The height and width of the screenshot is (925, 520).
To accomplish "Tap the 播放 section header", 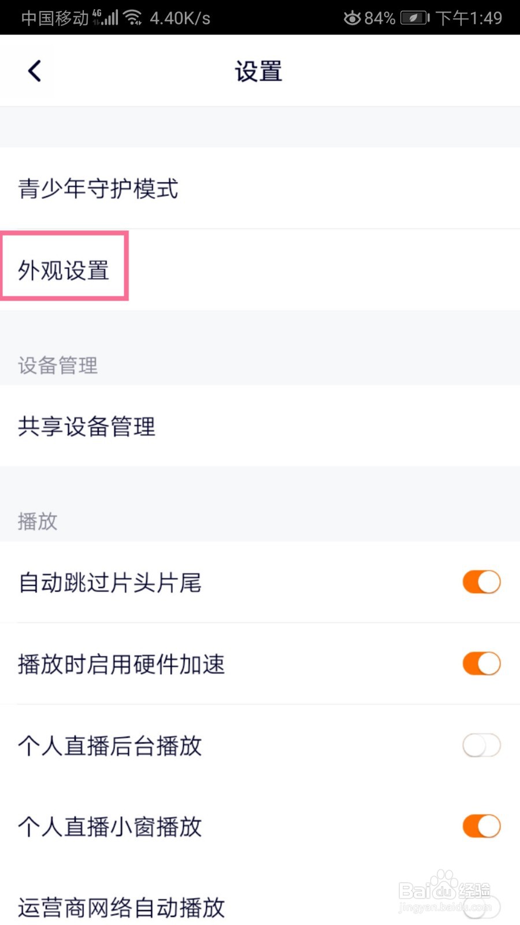I will [x=38, y=521].
